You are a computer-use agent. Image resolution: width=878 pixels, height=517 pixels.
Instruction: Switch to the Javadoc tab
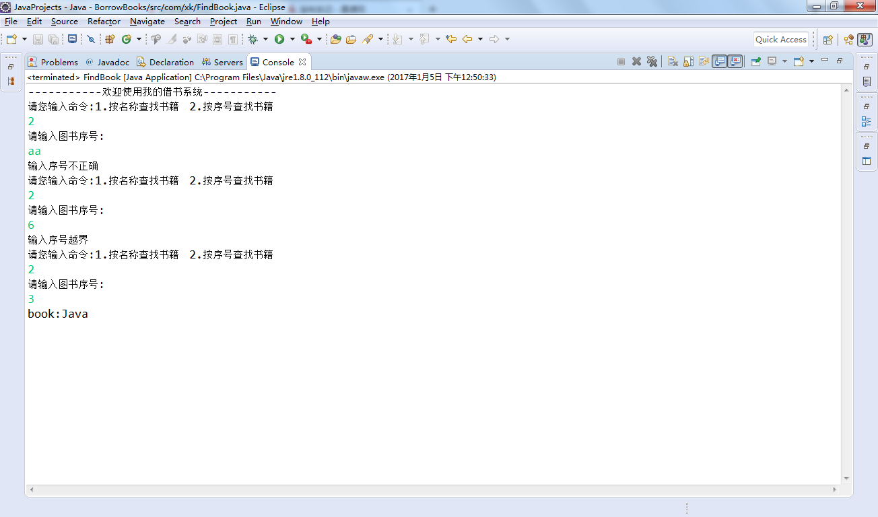pyautogui.click(x=107, y=62)
